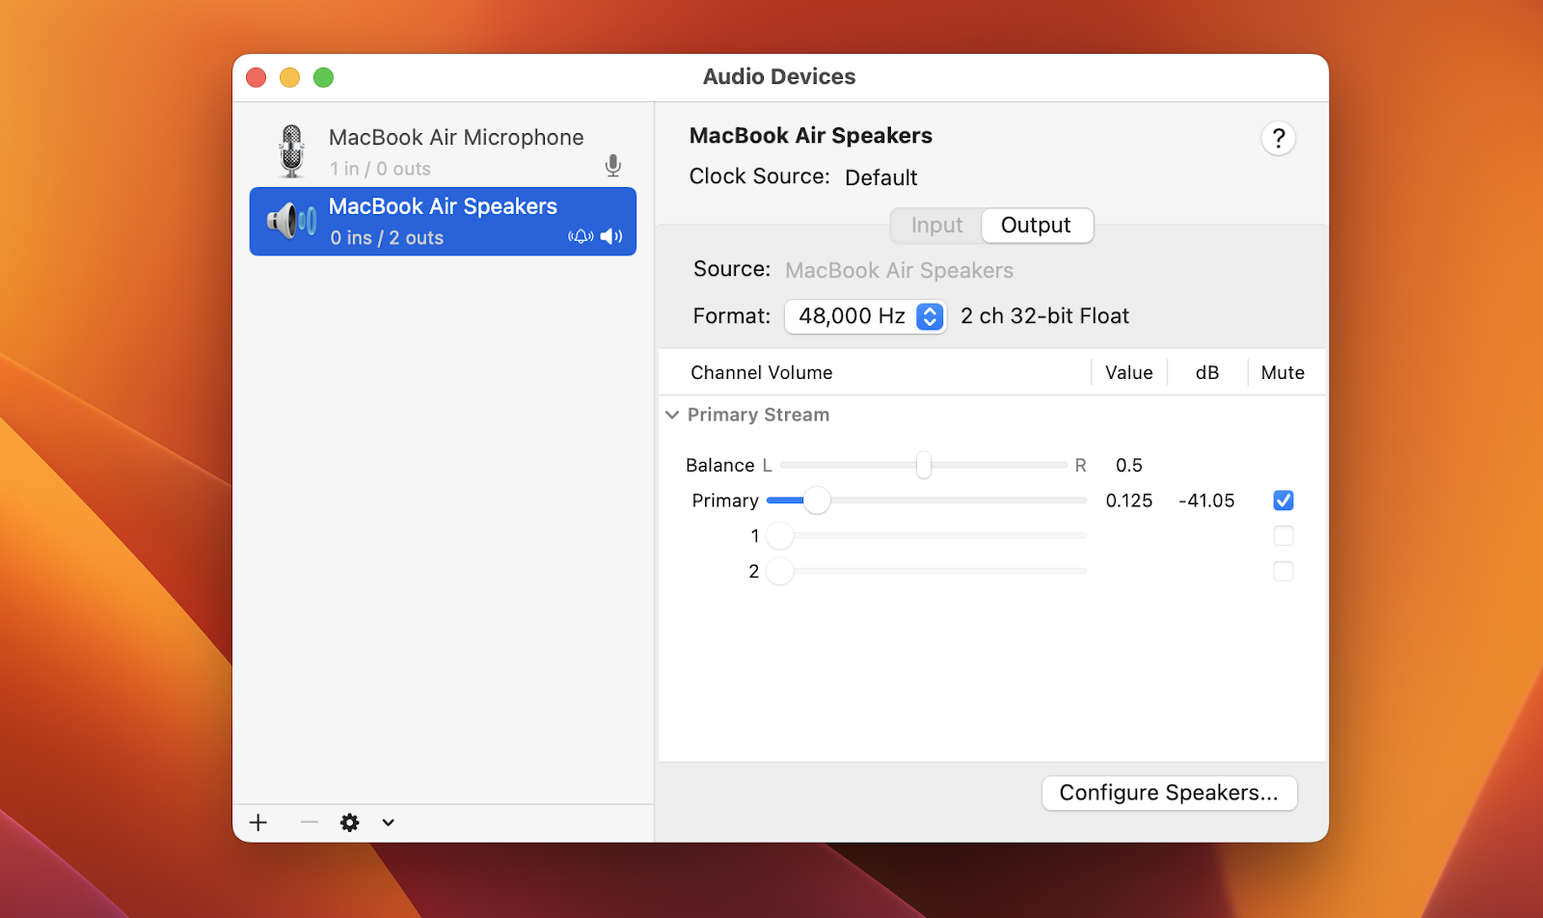Switch to the Input tab
The height and width of the screenshot is (918, 1543).
click(934, 225)
